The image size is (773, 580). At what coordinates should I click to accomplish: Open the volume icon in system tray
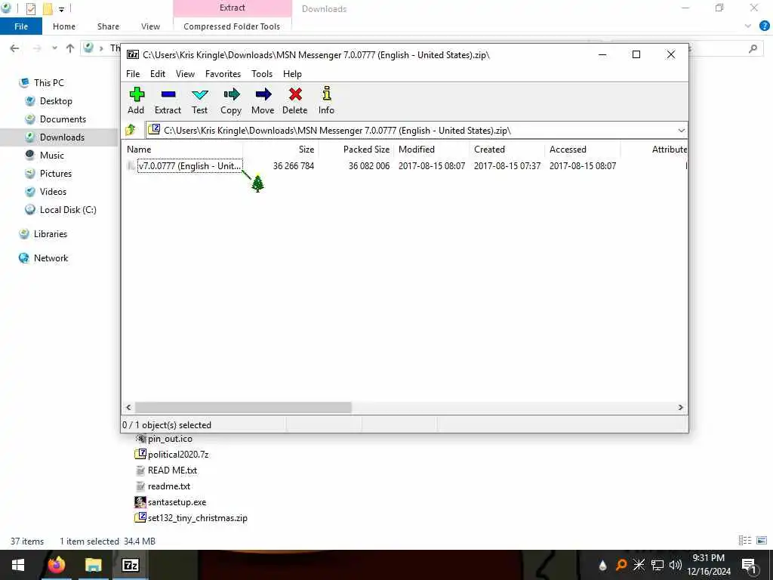pyautogui.click(x=676, y=565)
